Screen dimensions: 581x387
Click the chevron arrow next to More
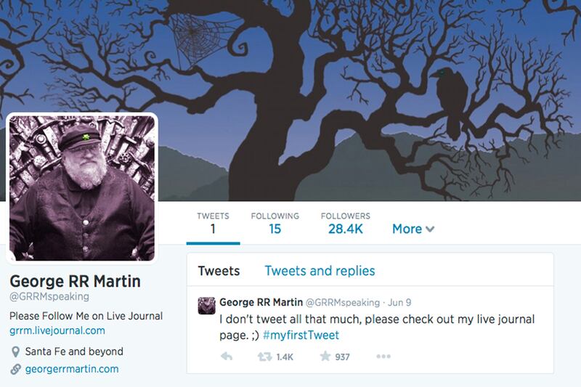pos(429,229)
